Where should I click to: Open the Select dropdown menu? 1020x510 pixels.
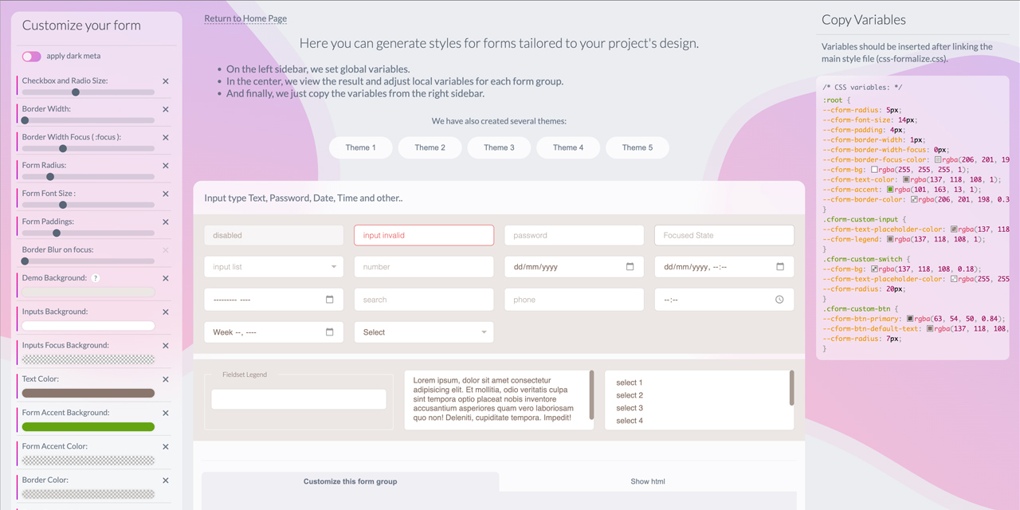(424, 332)
